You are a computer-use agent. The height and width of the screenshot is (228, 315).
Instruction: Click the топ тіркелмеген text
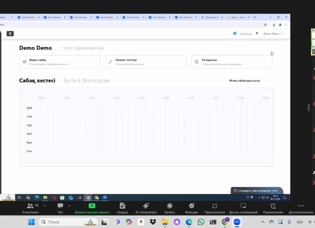click(83, 48)
